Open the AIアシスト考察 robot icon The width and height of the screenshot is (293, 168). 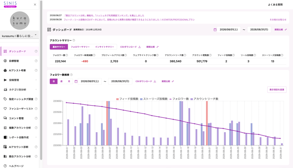[5, 70]
